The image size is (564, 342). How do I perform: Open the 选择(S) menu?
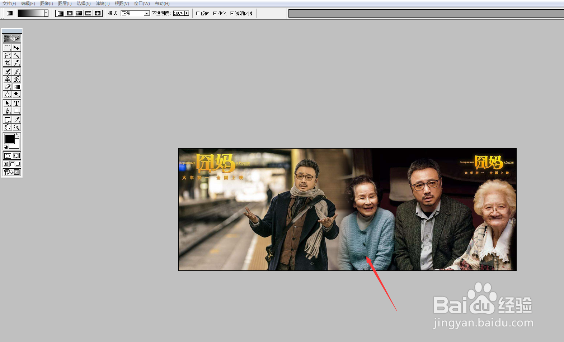pos(84,4)
